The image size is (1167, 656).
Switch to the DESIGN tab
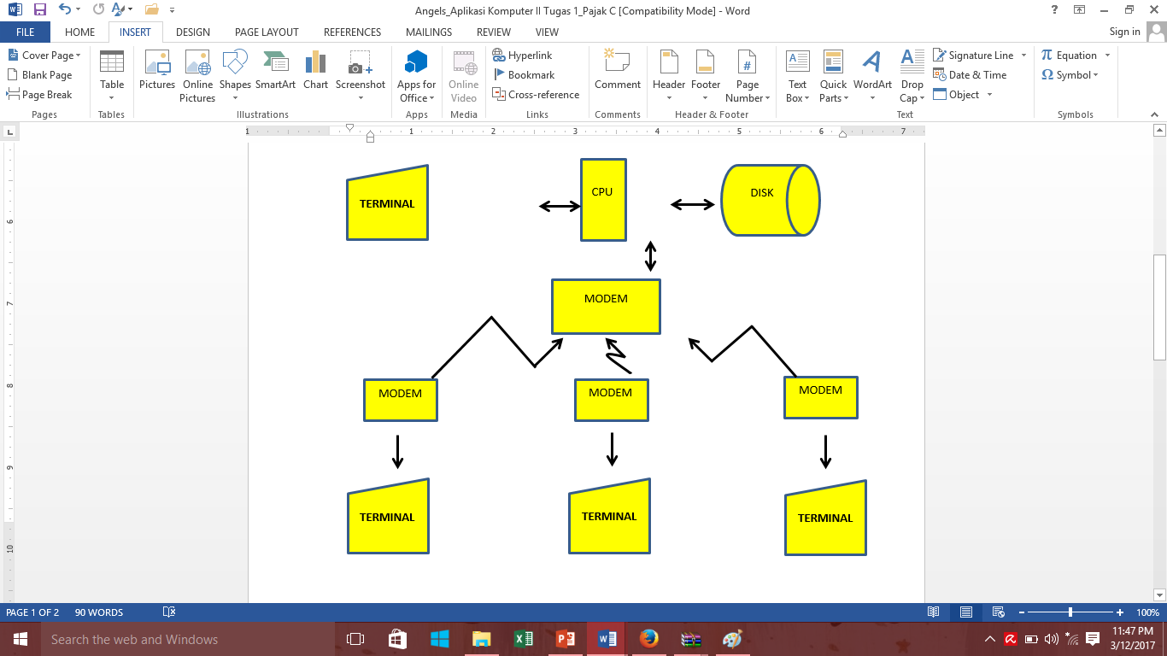(x=192, y=32)
